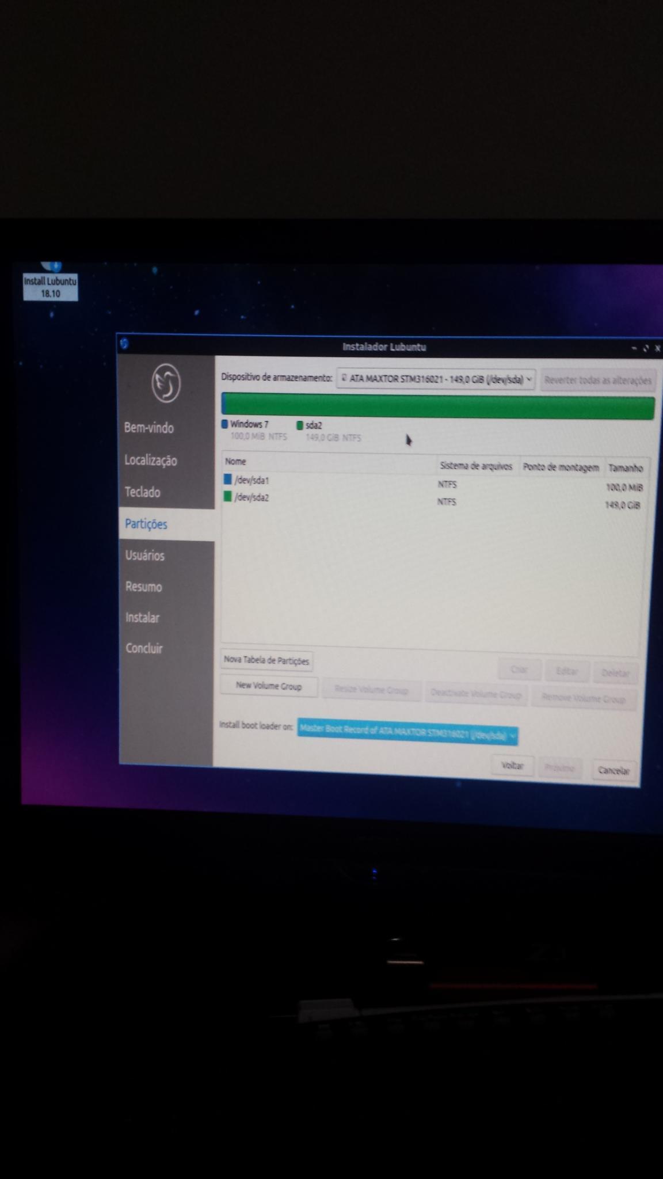Close the Instalador Lubuntu window
This screenshot has height=1179, width=663.
(x=658, y=348)
